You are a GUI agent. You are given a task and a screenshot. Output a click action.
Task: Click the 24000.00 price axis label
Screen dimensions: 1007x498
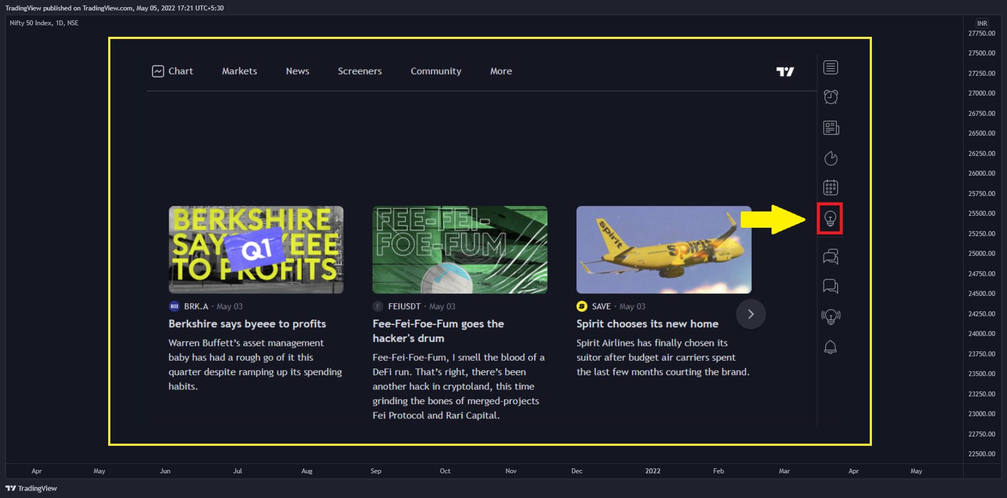[982, 334]
